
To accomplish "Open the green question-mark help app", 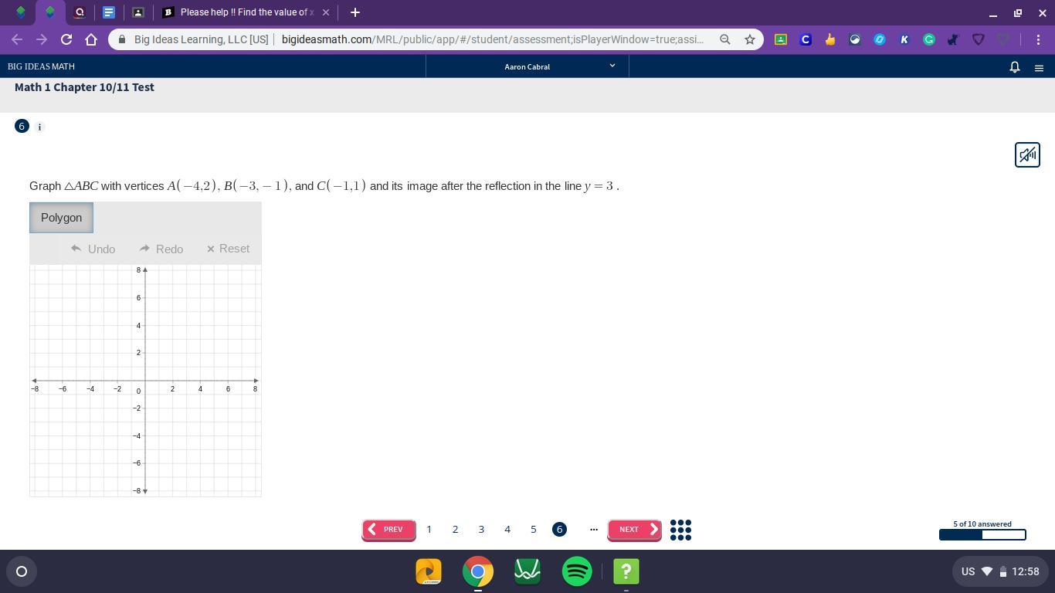I will click(626, 571).
